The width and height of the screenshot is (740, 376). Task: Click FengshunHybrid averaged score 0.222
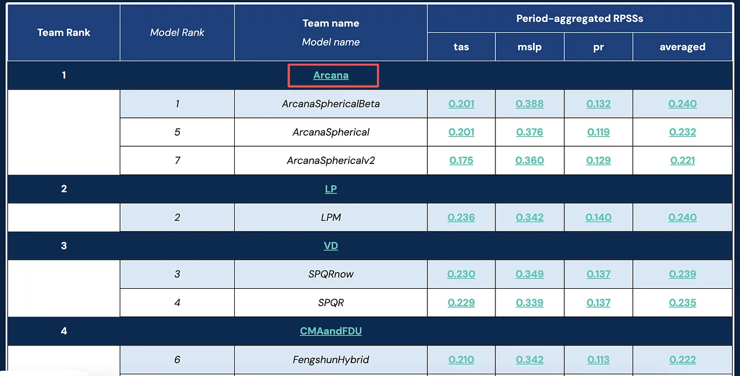(x=683, y=360)
